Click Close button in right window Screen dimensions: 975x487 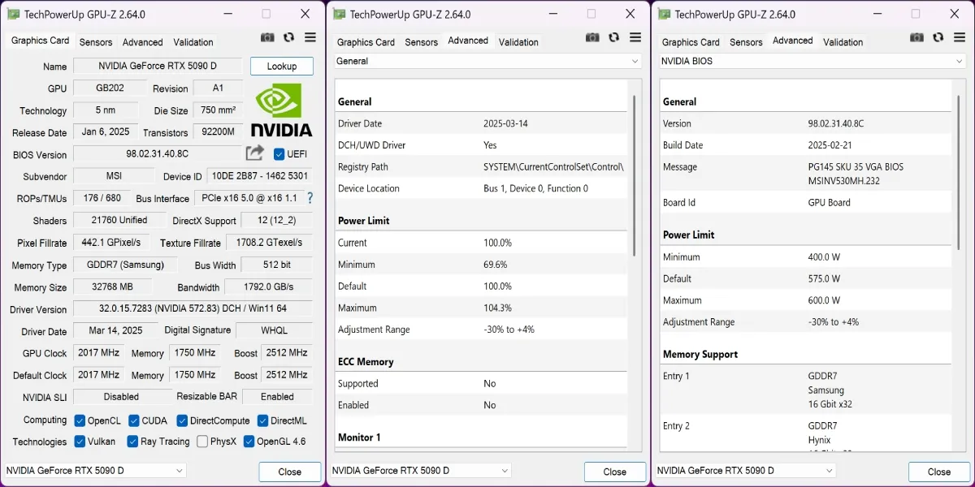tap(939, 472)
